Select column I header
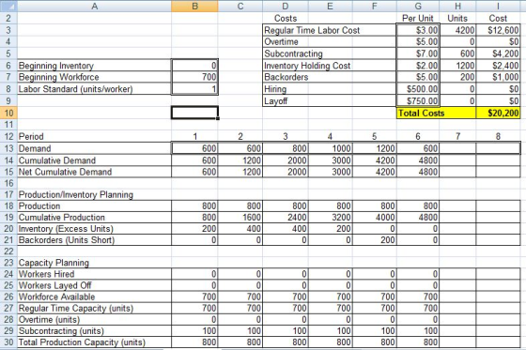This screenshot has height=350, width=526. [x=498, y=6]
